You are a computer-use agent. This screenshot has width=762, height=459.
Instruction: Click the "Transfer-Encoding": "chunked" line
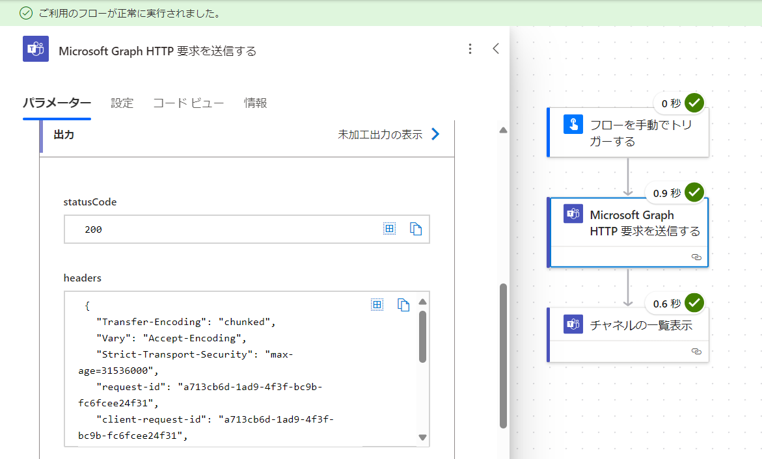(186, 322)
